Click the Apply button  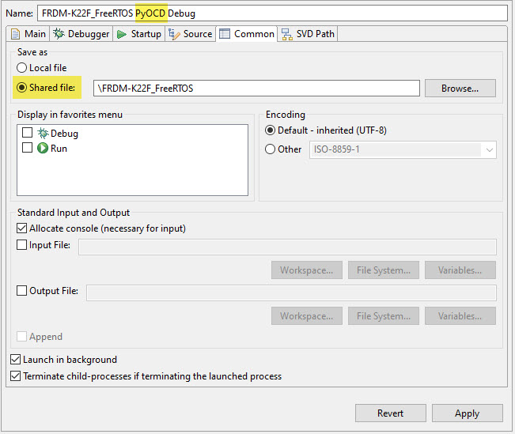[x=468, y=413]
